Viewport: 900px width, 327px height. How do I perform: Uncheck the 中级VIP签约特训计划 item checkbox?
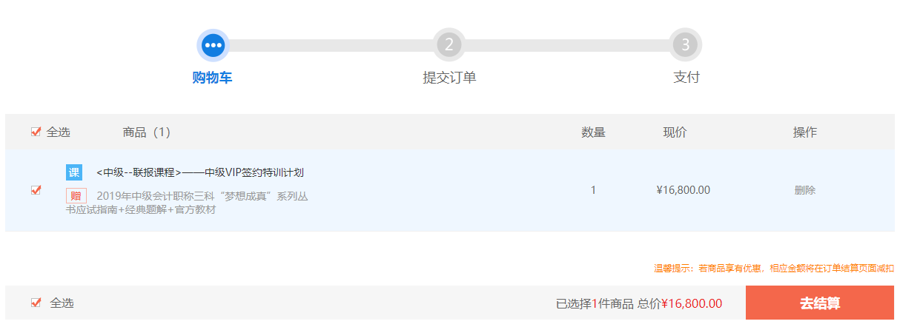point(36,190)
